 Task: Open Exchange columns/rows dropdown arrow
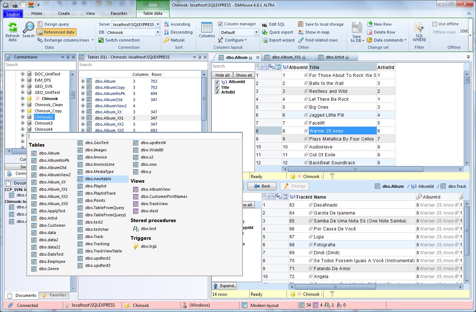(92, 40)
